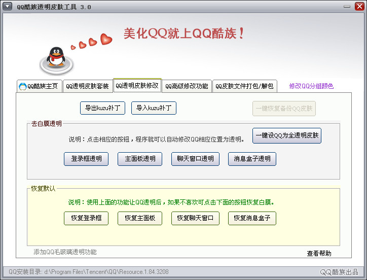
Task: Click 恢复聊天窗口 button
Action: point(196,218)
